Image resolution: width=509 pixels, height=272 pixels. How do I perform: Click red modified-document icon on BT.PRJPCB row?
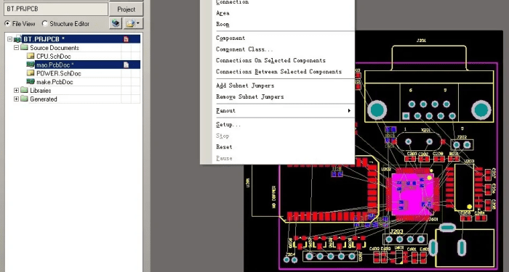tap(126, 39)
